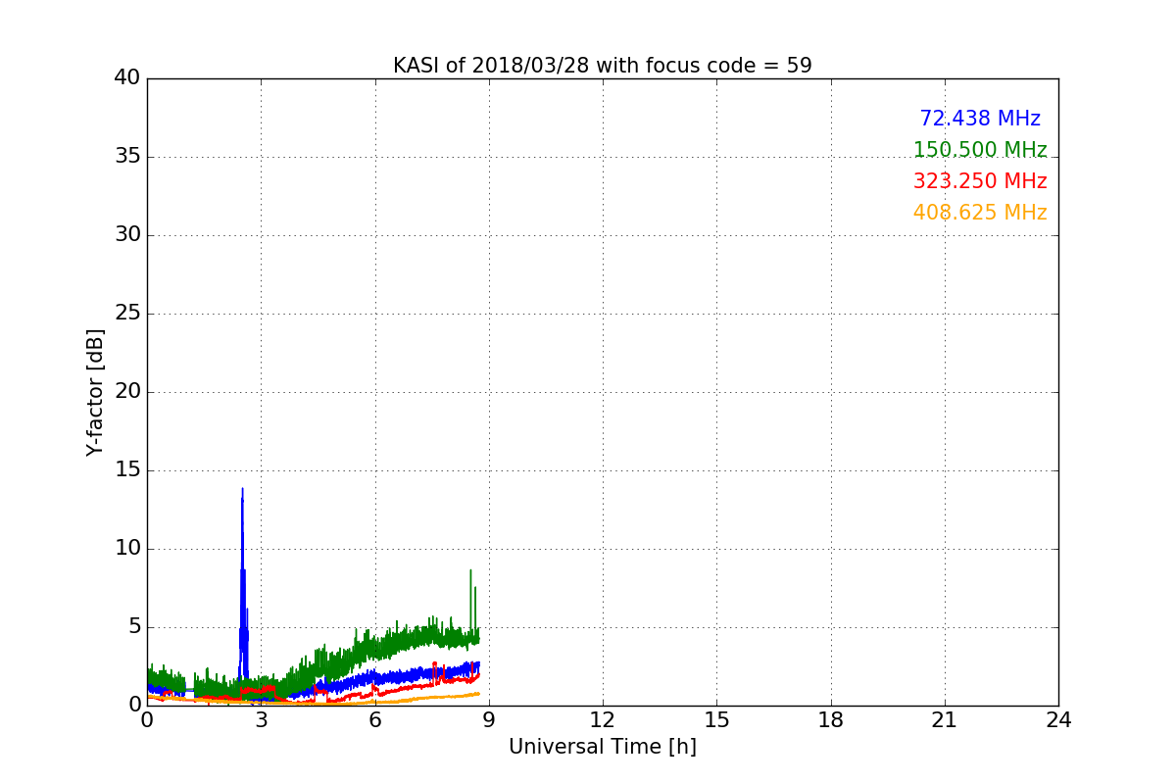Image resolution: width=1176 pixels, height=784 pixels.
Task: Click the y-axis tick label 30
Action: pyautogui.click(x=126, y=235)
